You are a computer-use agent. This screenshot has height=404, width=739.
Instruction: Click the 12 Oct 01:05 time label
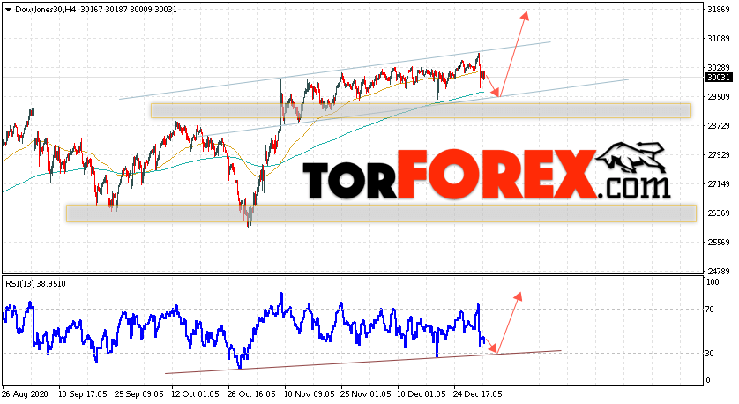click(x=195, y=393)
